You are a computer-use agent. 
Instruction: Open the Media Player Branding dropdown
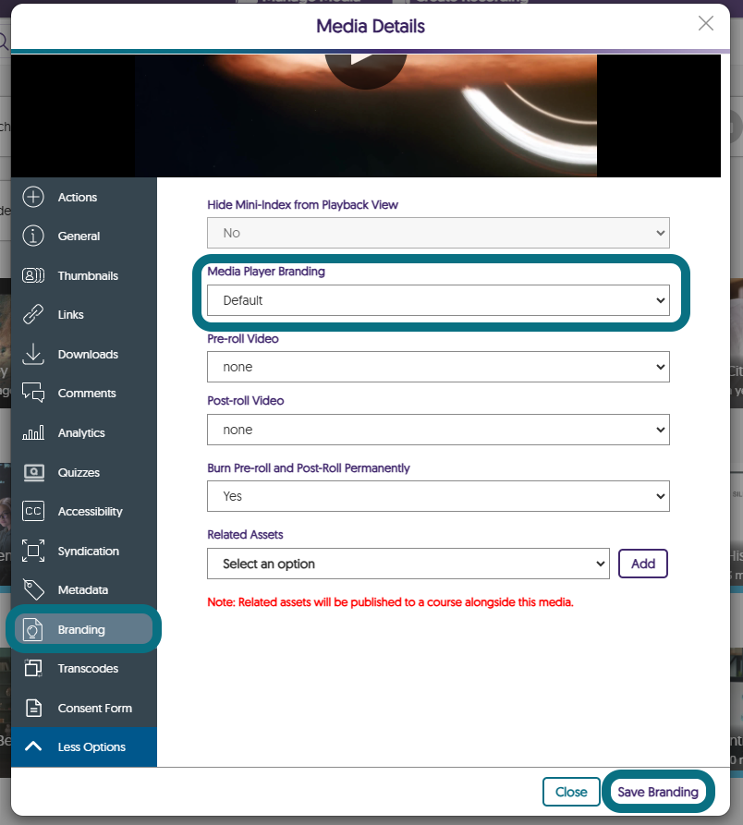tap(438, 300)
